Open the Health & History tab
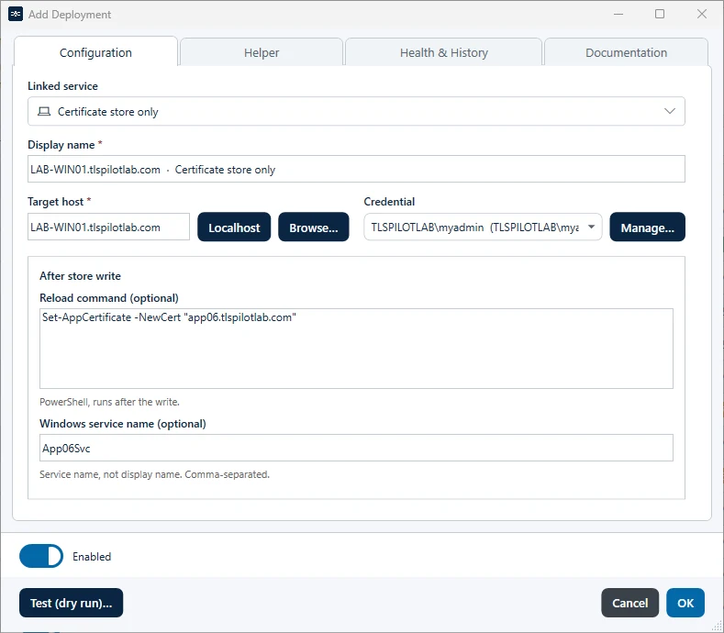This screenshot has height=633, width=724. click(x=443, y=52)
